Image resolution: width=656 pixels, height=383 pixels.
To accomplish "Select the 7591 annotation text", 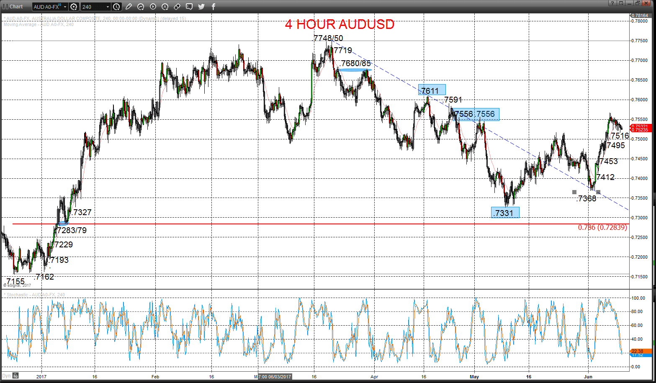I will point(453,100).
